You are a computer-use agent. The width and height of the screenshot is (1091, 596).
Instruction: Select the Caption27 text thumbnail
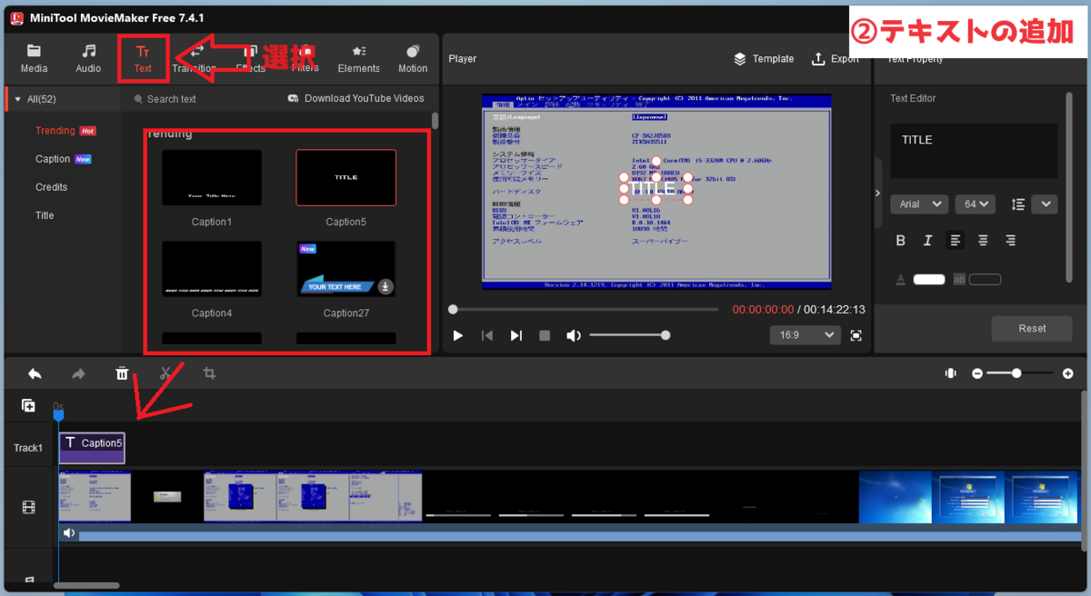[345, 269]
